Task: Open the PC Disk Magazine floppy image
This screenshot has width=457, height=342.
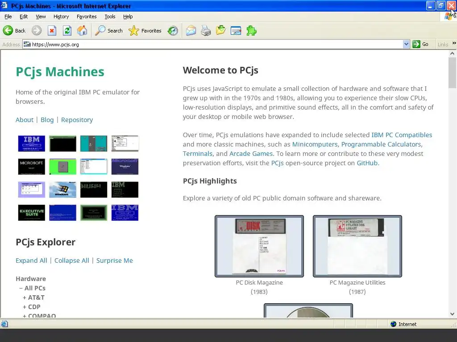Action: click(x=259, y=246)
